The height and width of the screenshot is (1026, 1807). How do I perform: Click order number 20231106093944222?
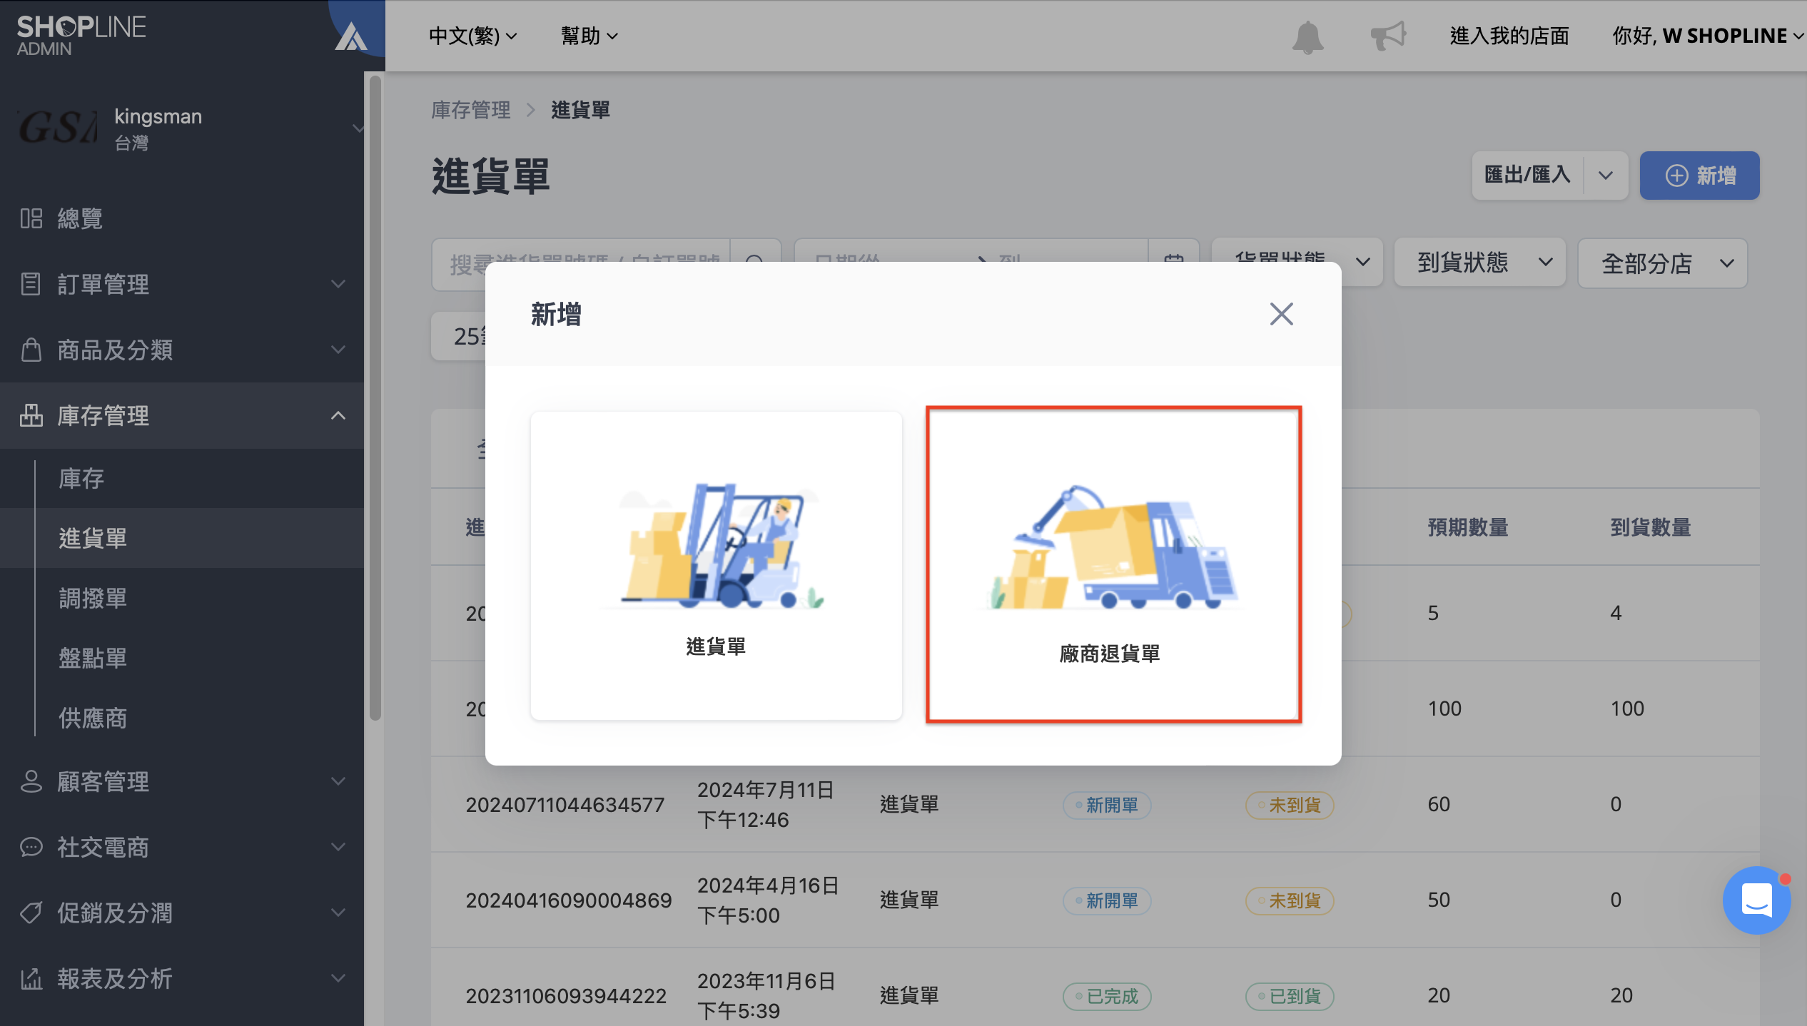click(566, 996)
